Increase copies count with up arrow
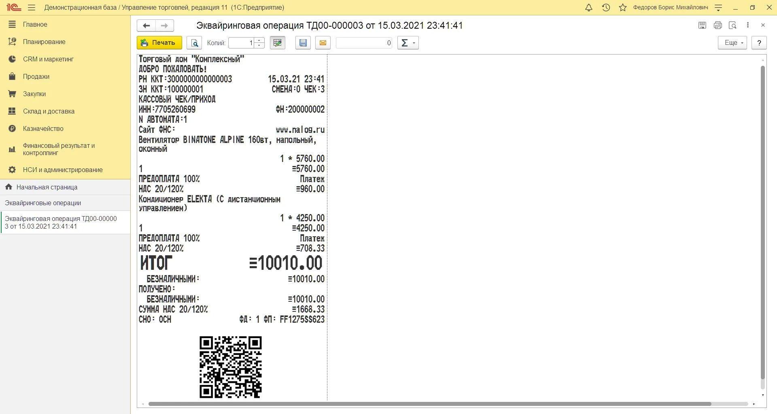The image size is (777, 414). [259, 40]
